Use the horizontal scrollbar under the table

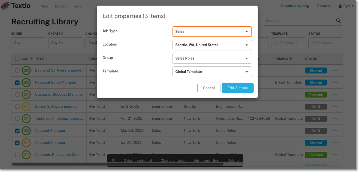point(118,164)
